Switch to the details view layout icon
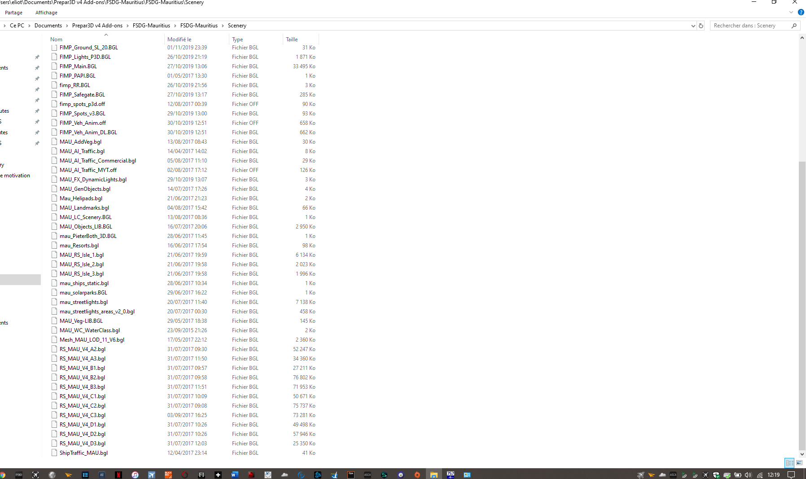The height and width of the screenshot is (479, 806). coord(789,463)
